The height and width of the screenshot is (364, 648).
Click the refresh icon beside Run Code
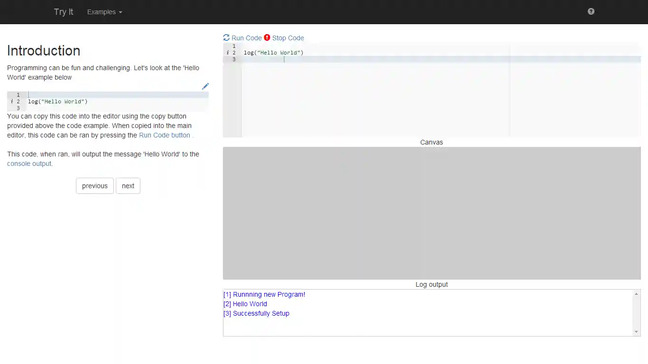226,37
